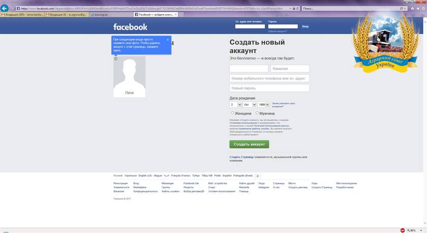Open favorites with the star icon

coord(418,9)
